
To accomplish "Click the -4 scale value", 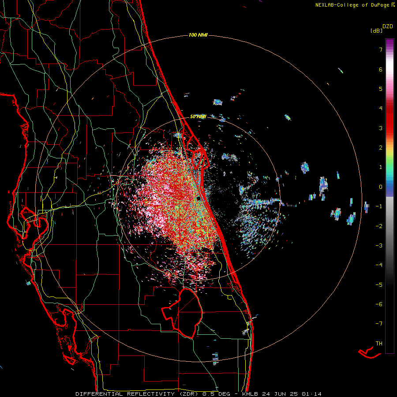I will pos(379,265).
